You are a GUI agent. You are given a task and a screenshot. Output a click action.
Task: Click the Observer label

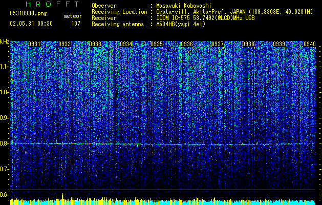click(104, 6)
